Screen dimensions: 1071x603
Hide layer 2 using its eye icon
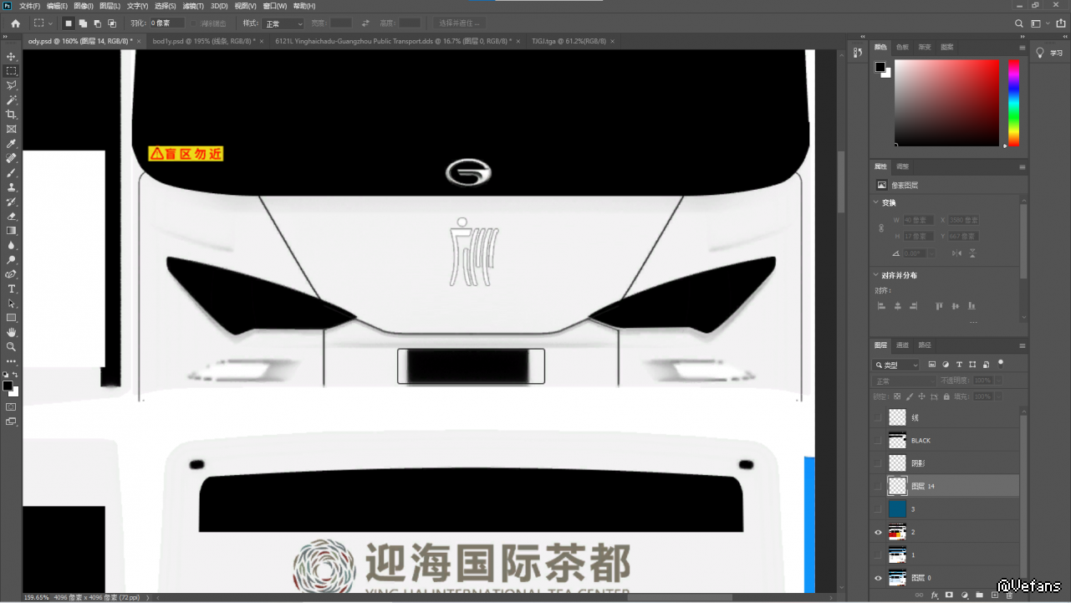[878, 532]
